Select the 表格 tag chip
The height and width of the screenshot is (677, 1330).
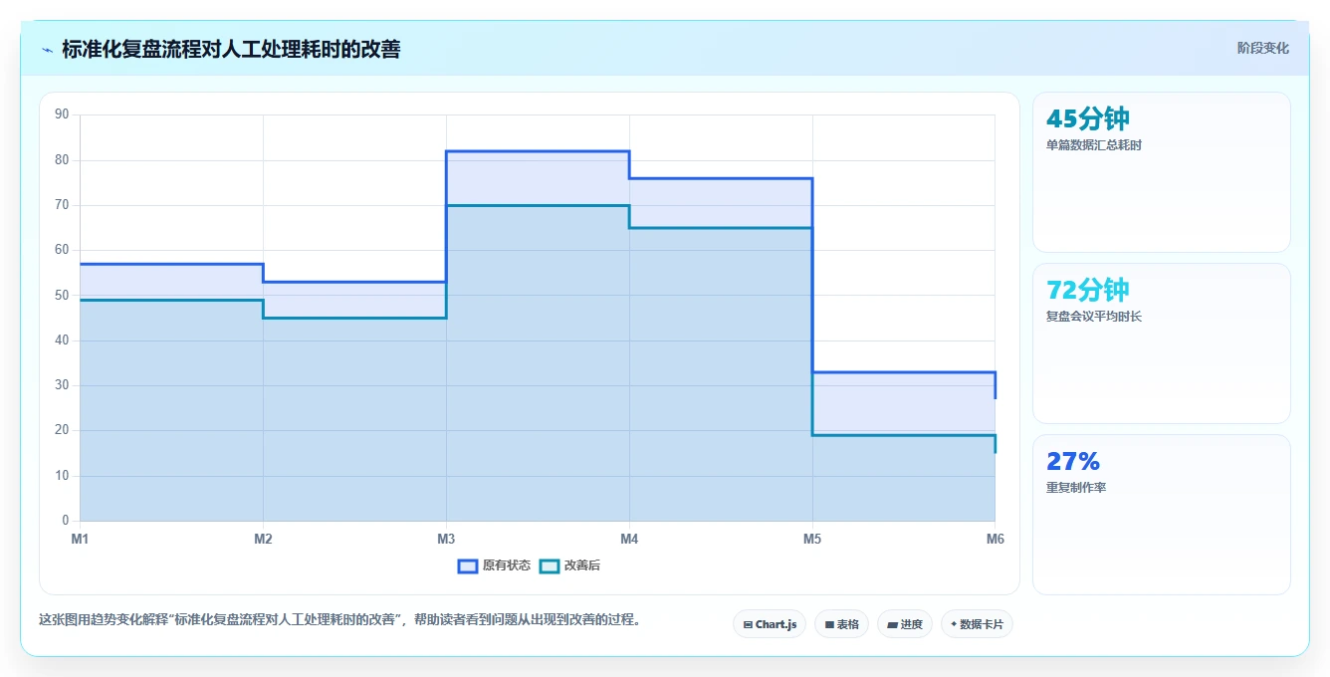pyautogui.click(x=841, y=624)
